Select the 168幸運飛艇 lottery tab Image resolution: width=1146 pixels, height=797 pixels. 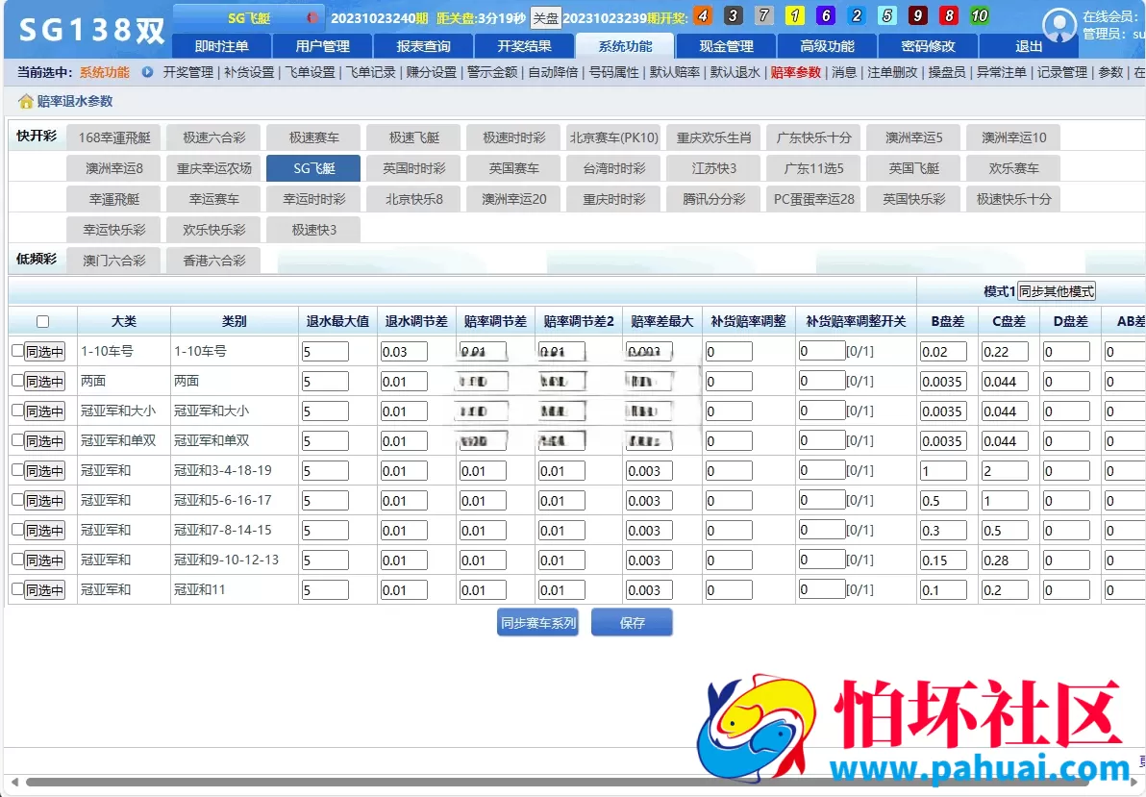tap(114, 137)
